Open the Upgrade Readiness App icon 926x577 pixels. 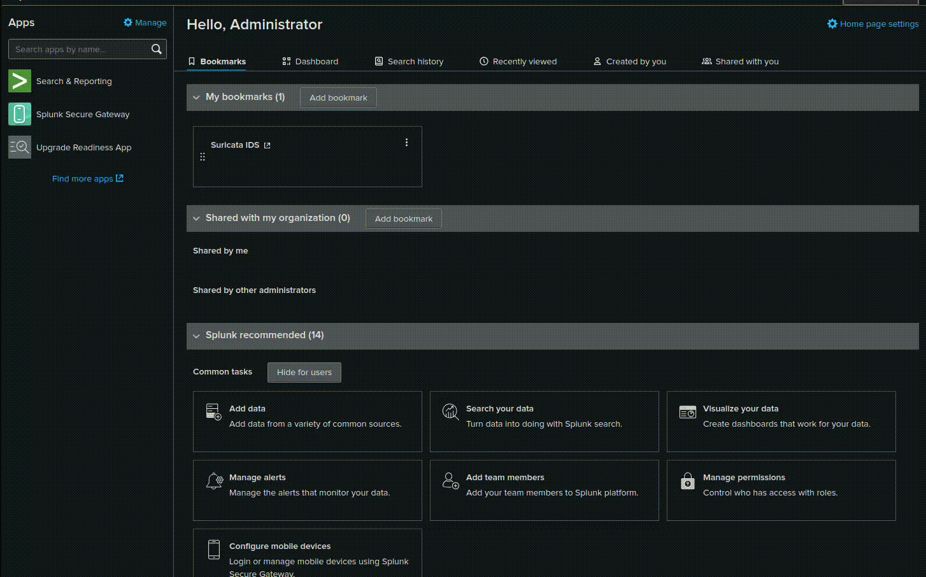click(x=20, y=147)
